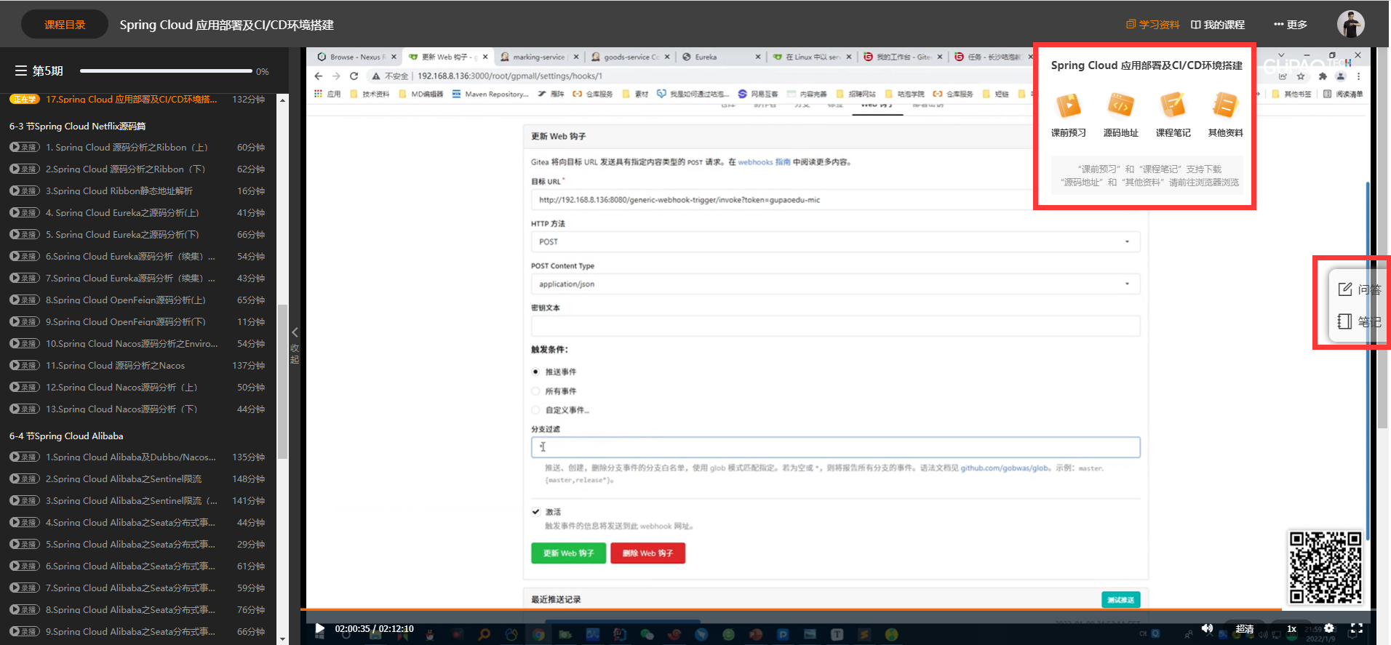The height and width of the screenshot is (645, 1391).
Task: Select the 自定义事件 radio option
Action: 535,410
